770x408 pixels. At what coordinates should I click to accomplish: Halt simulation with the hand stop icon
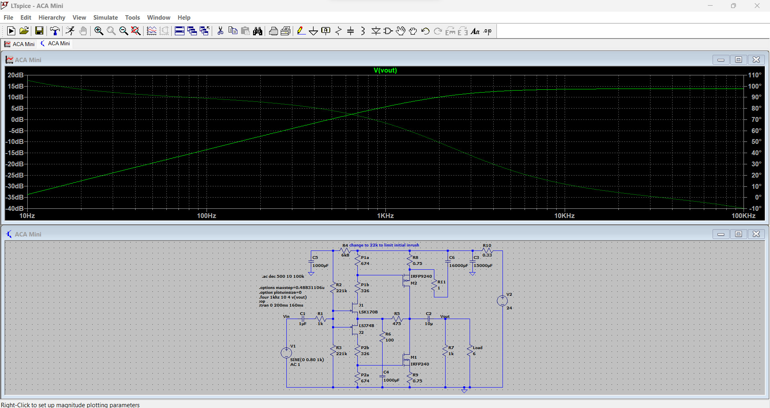coord(83,31)
